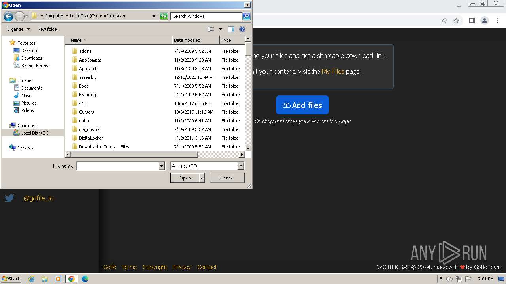Click Chrome's share page icon
This screenshot has width=506, height=284.
[x=444, y=21]
